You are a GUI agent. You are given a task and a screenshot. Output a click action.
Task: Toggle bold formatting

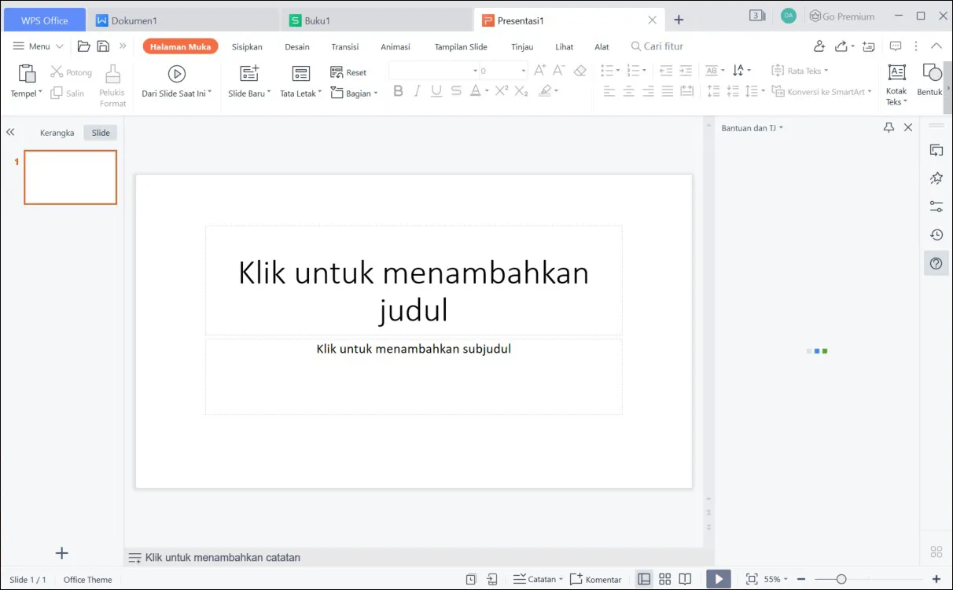click(398, 91)
